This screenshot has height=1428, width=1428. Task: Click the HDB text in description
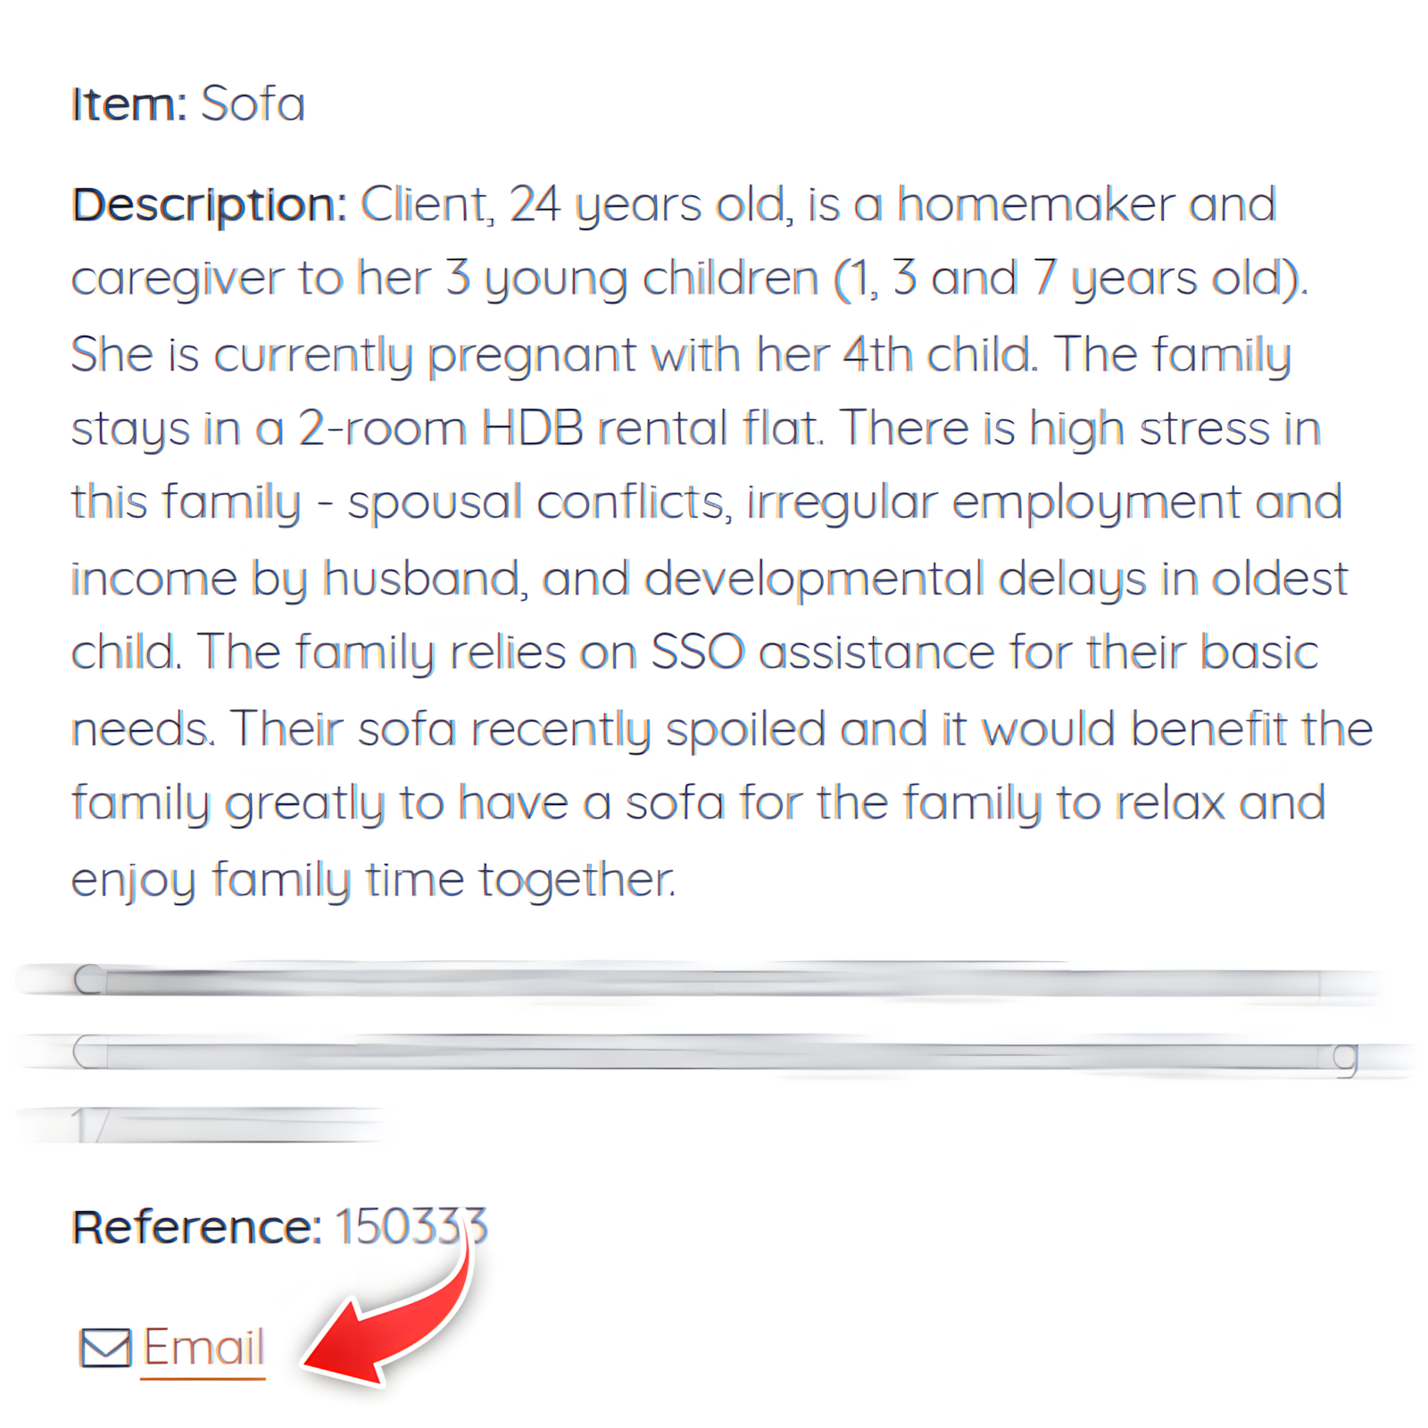click(532, 428)
